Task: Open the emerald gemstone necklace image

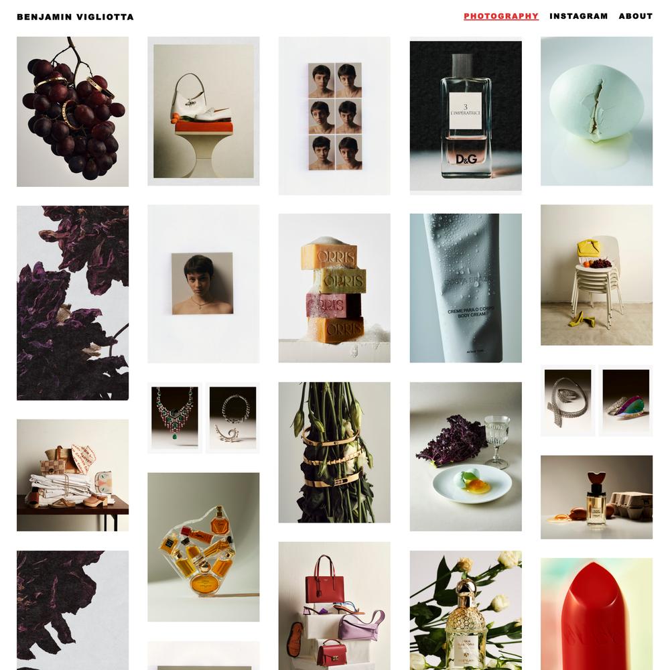Action: (x=175, y=417)
